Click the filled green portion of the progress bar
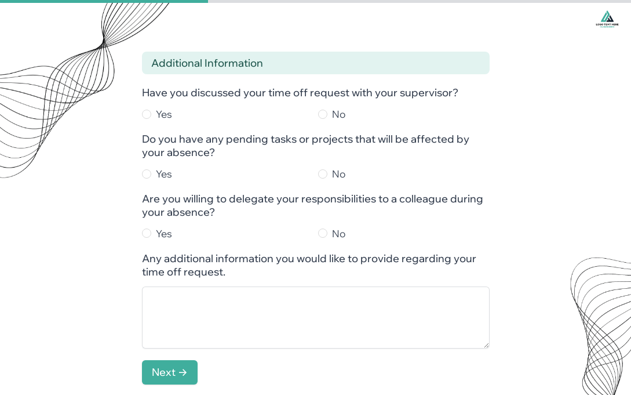Image resolution: width=631 pixels, height=395 pixels. (x=104, y=1)
